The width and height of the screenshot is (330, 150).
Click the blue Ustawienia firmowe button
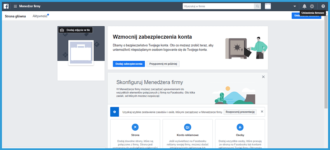[x=306, y=16]
